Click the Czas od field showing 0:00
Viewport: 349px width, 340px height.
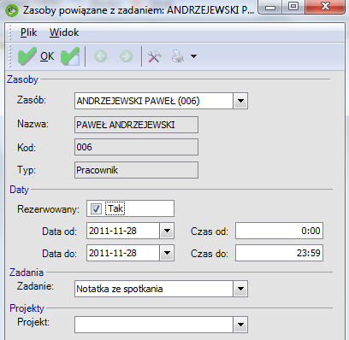[x=279, y=231]
